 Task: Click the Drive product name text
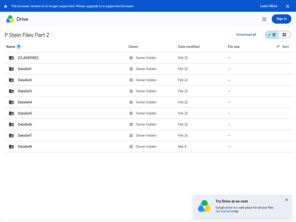pyautogui.click(x=22, y=19)
